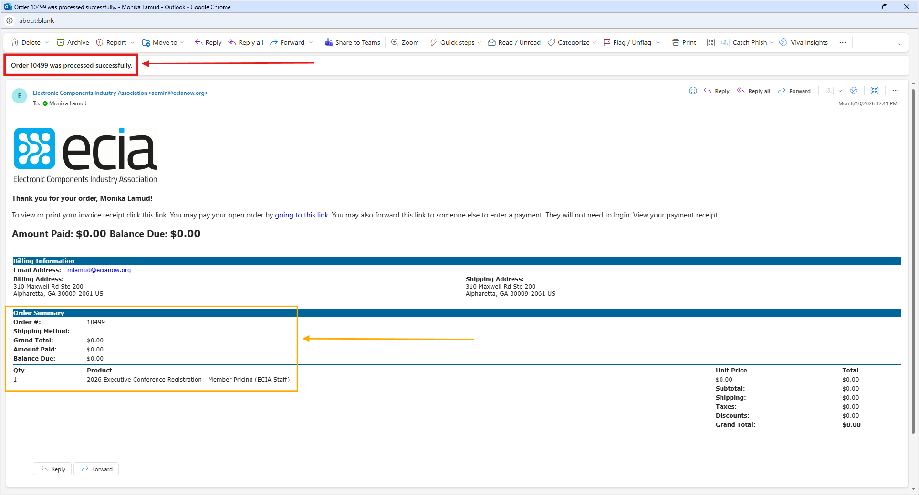Click Forward in the message header
The height and width of the screenshot is (495, 919).
[x=794, y=91]
